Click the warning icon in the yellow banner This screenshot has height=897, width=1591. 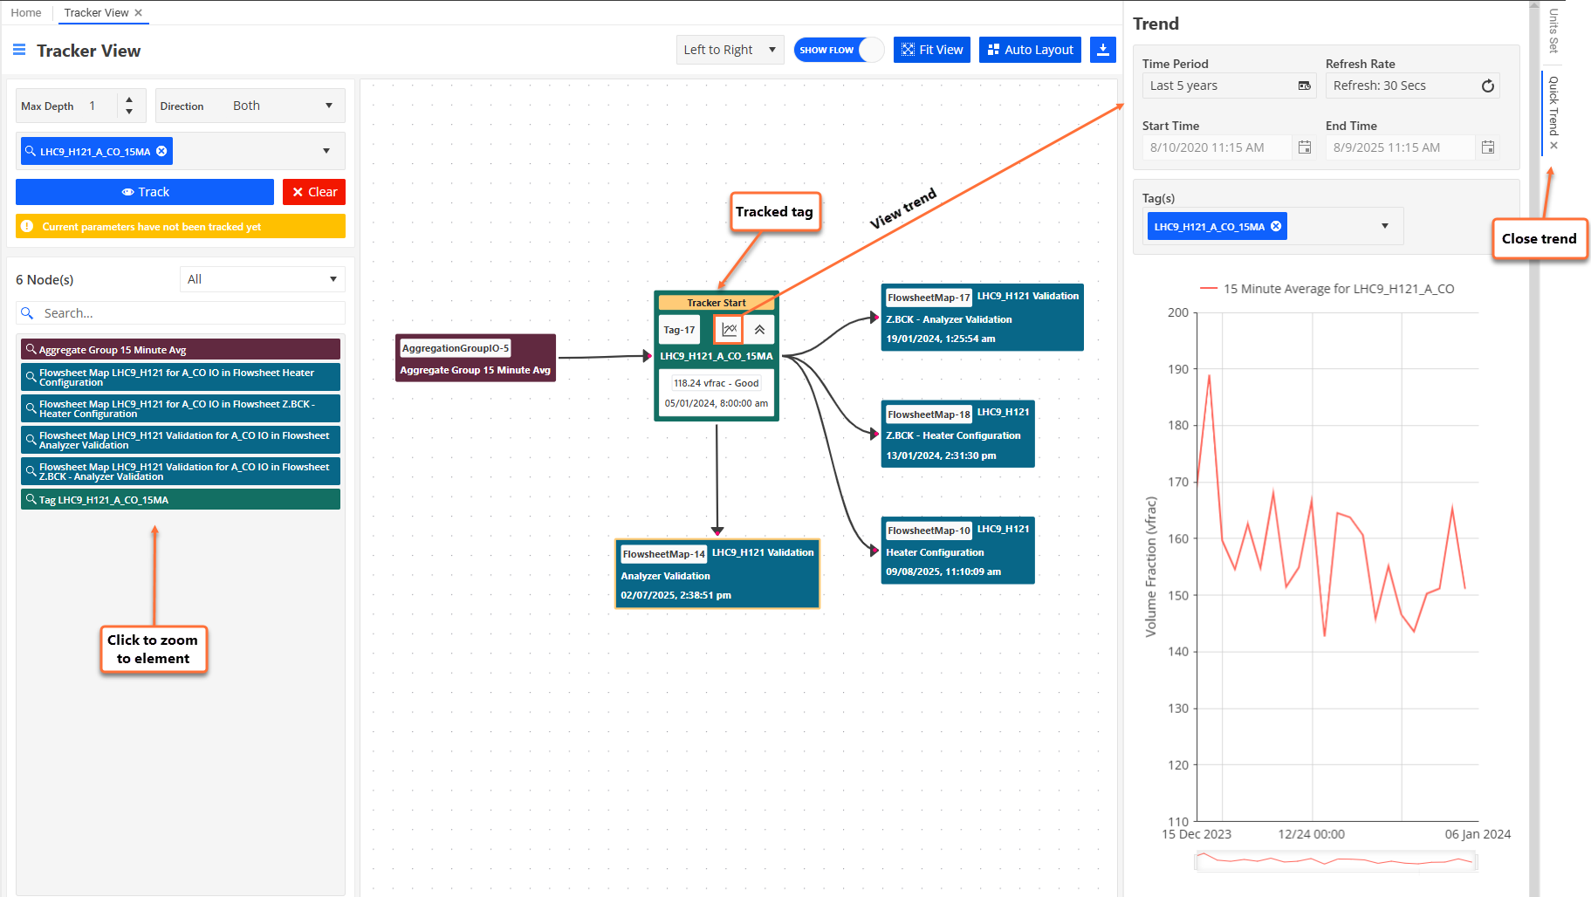27,226
